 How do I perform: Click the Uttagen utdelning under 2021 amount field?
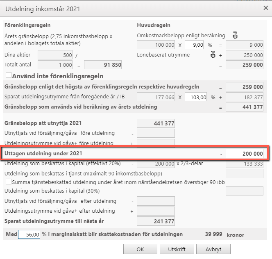click(x=245, y=154)
